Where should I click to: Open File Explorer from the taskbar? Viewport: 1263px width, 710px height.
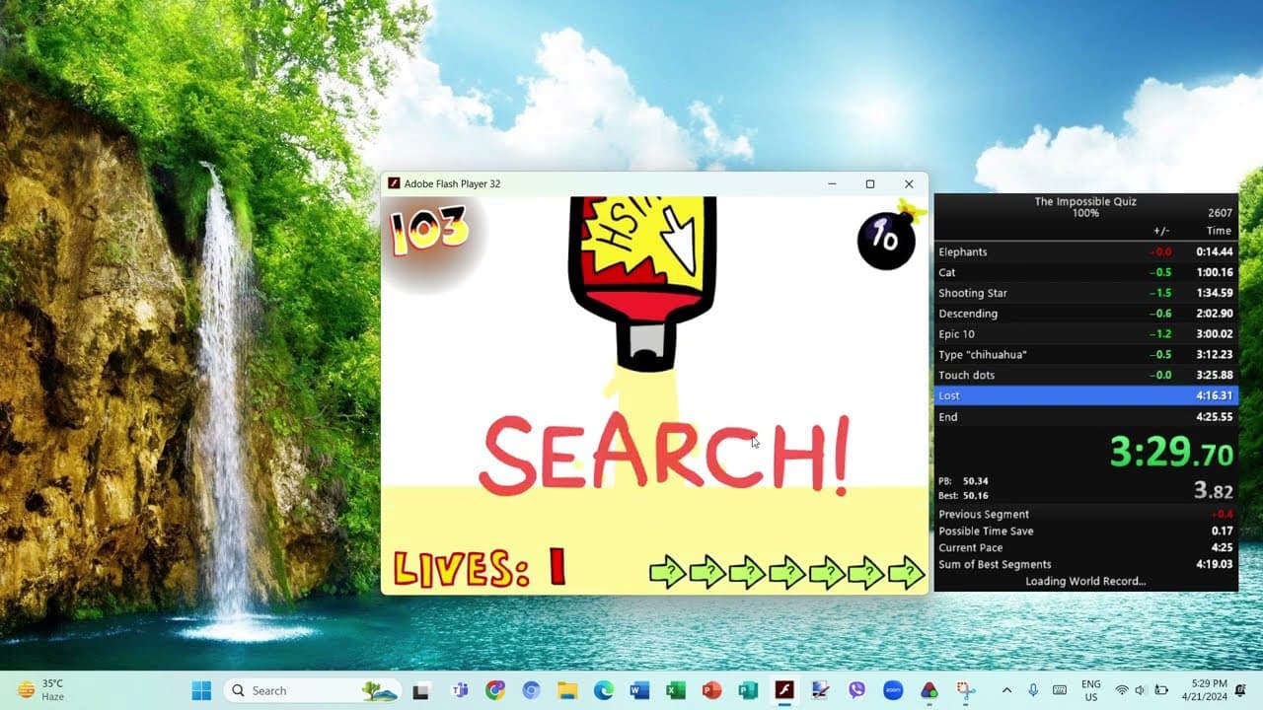[x=567, y=690]
